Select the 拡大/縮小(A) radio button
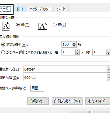 [x=3, y=45]
